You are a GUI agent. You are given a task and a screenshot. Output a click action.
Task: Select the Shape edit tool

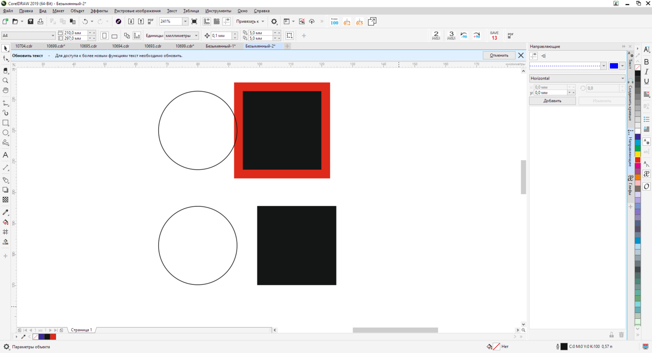5,59
